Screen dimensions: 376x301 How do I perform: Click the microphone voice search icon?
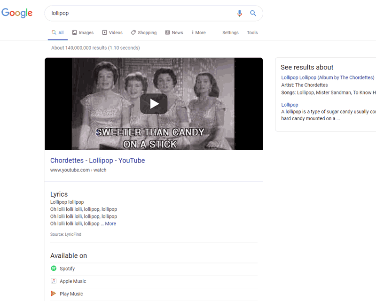tap(240, 13)
